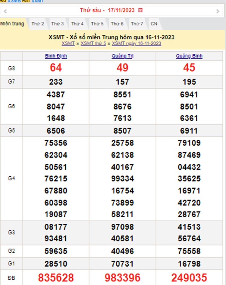Select G3 number 40581

(x=122, y=239)
